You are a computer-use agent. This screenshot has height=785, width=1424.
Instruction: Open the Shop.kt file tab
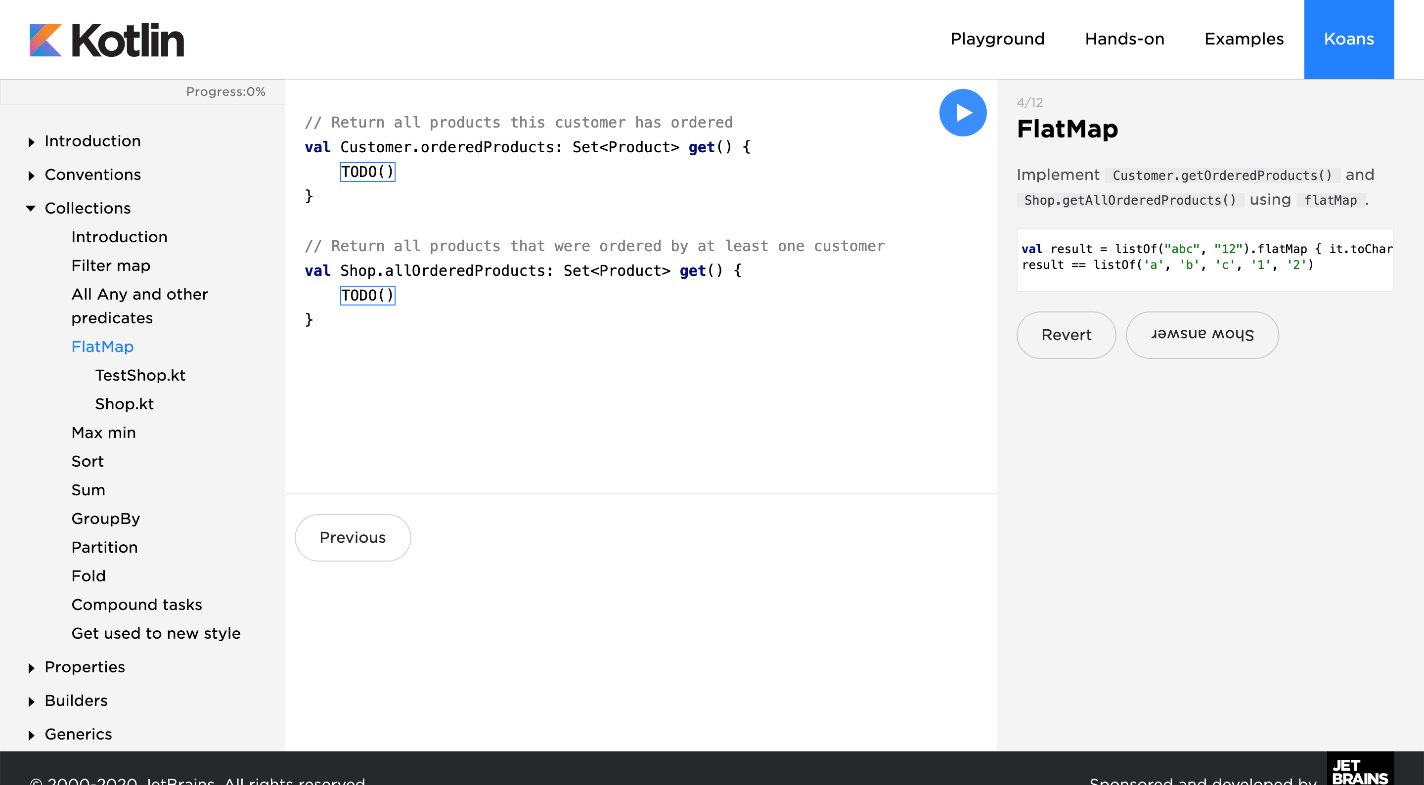point(124,404)
